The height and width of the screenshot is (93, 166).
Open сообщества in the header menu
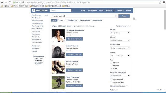[x=92, y=10]
